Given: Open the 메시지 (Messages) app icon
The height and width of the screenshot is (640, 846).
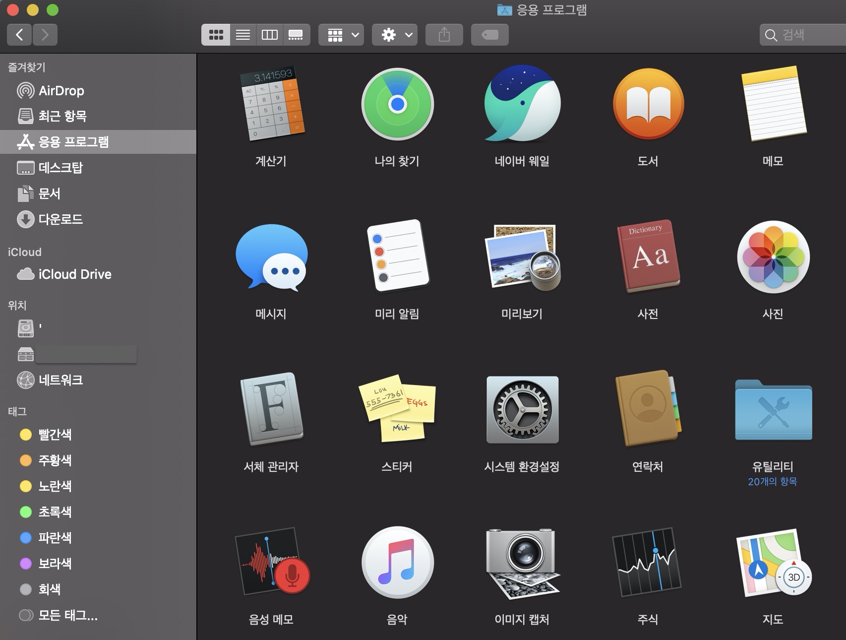Looking at the screenshot, I should [x=272, y=257].
